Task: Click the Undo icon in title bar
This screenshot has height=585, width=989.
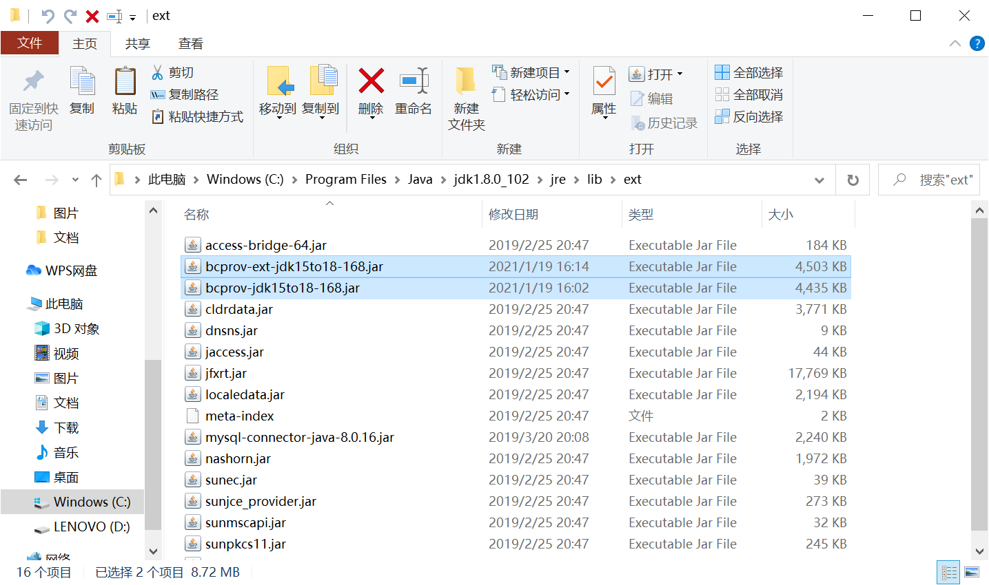Action: (x=48, y=16)
